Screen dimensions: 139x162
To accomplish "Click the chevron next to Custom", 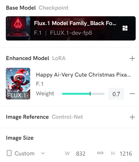I will tap(43, 153).
